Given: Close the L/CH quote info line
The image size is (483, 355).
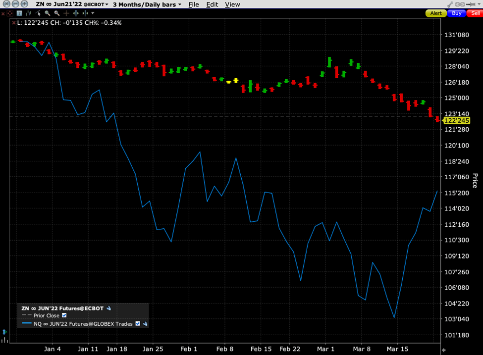Looking at the screenshot, I should (x=14, y=23).
